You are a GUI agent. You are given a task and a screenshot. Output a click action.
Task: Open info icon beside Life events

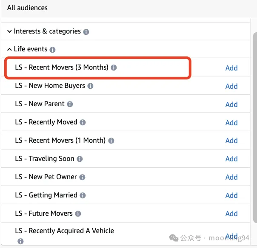(52, 50)
